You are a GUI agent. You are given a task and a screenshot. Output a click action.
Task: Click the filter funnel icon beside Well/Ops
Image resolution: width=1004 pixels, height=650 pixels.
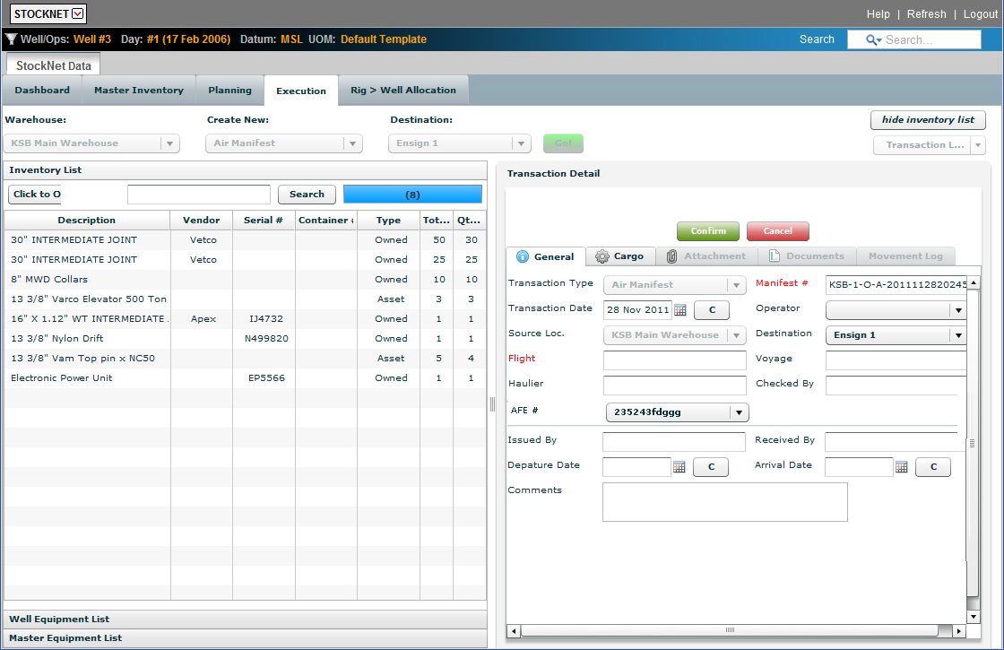point(11,39)
